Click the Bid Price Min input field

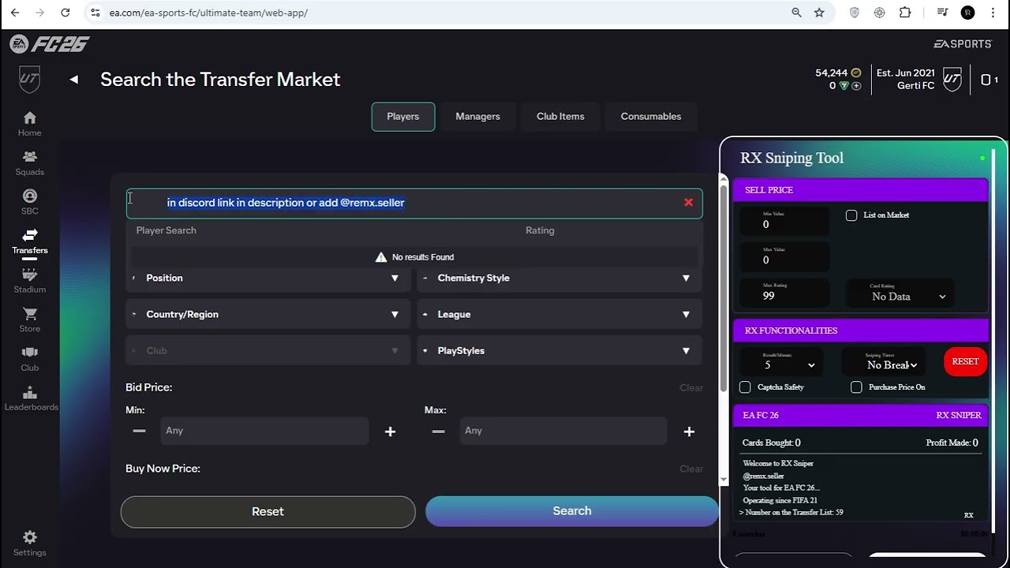[264, 431]
